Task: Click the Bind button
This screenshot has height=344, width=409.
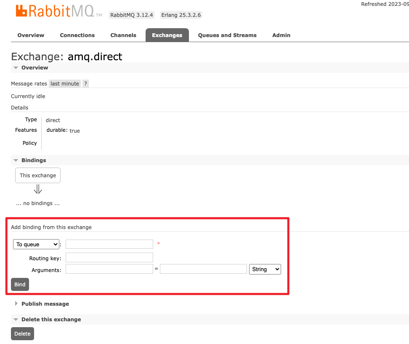Action: point(20,284)
